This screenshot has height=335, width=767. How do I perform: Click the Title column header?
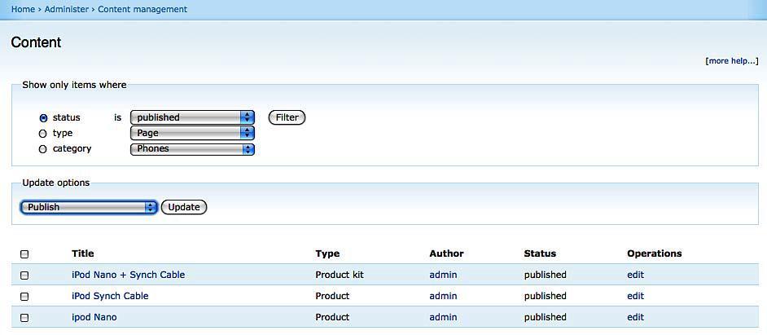pos(83,253)
